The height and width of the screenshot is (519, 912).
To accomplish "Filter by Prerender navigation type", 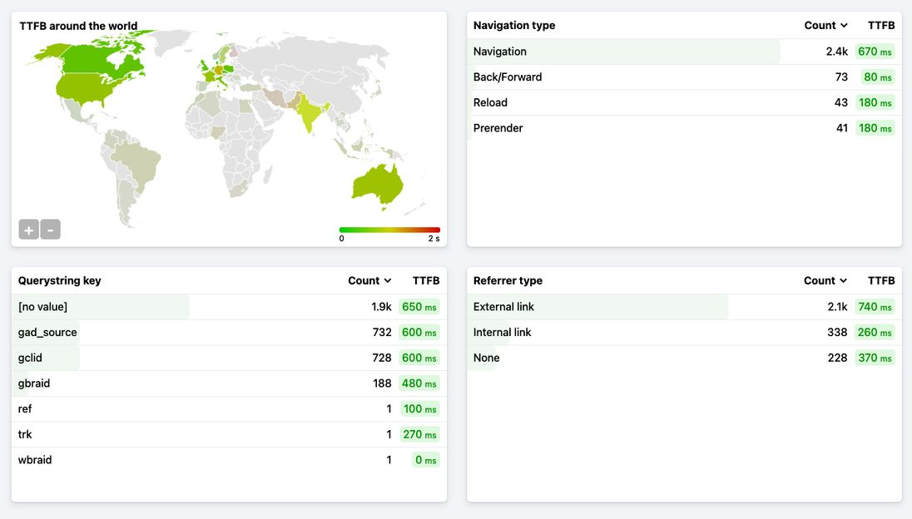I will click(498, 128).
